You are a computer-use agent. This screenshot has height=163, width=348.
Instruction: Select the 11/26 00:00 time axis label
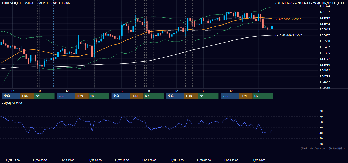click(40, 160)
